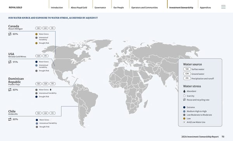
Task: Select the Governance section
Action: 100,8
